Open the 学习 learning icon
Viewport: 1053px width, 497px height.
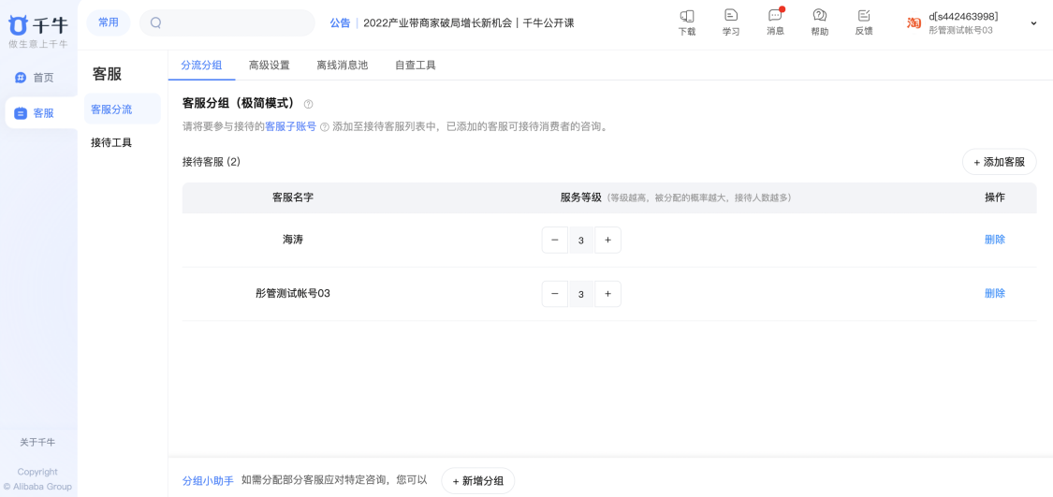[x=730, y=17]
